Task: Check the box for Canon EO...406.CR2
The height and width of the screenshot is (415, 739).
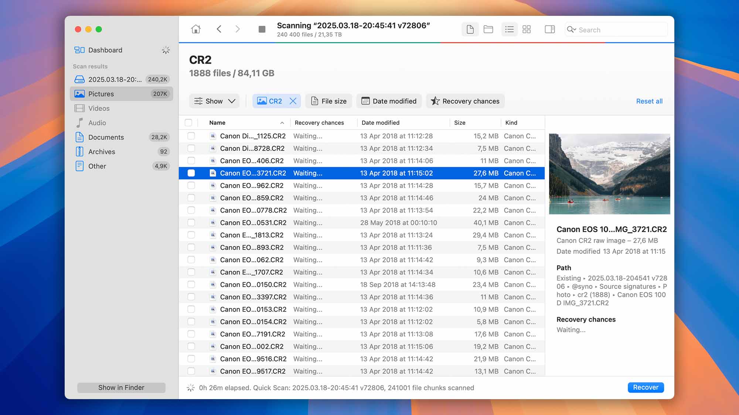Action: click(191, 161)
